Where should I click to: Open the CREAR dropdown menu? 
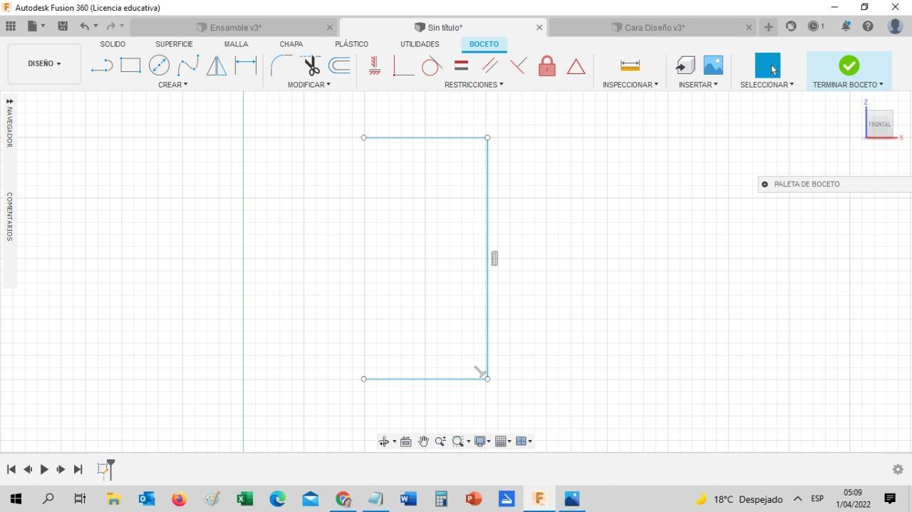point(173,85)
